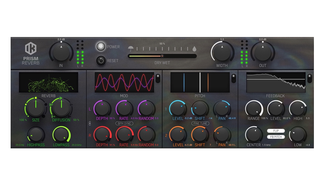
Task: Click the IN value 0.0 dB
Action: click(61, 39)
